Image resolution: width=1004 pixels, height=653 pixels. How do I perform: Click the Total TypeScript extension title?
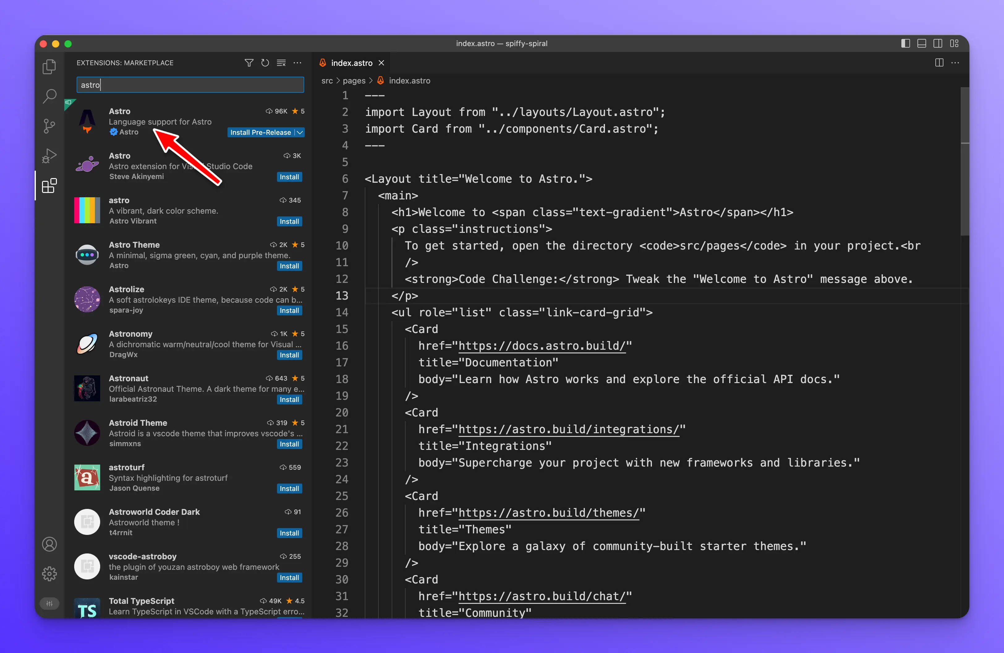pos(141,601)
